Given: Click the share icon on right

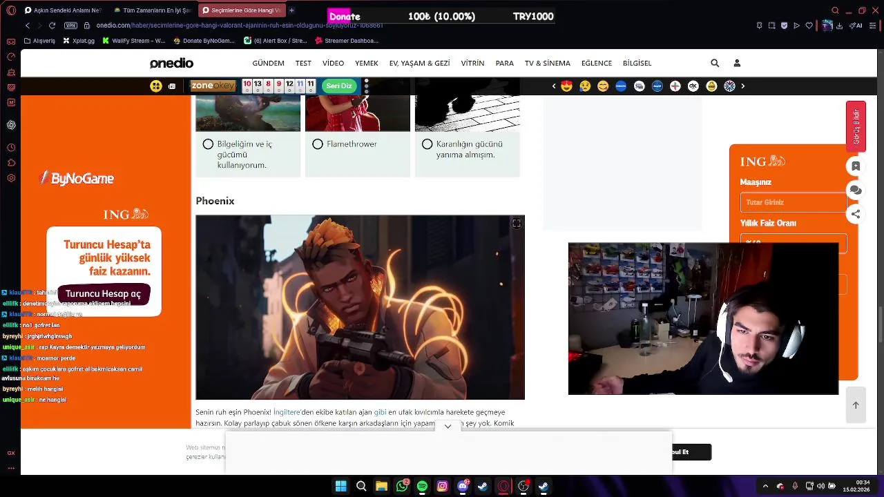Looking at the screenshot, I should [856, 214].
